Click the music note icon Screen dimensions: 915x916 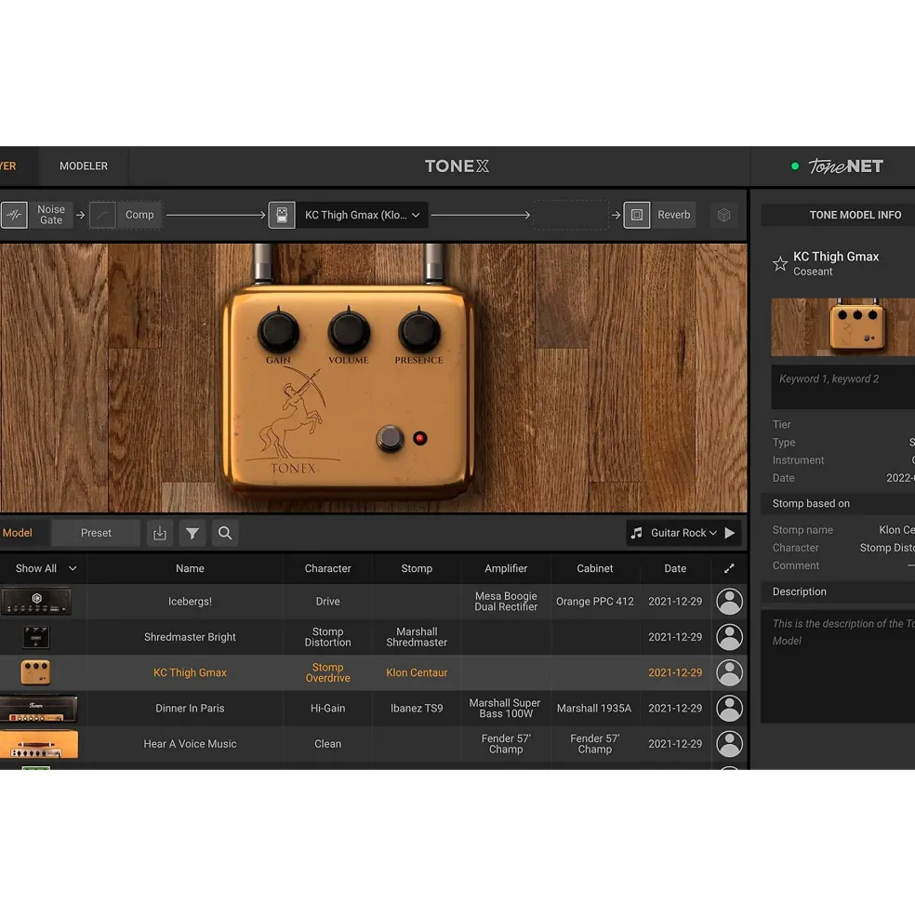coord(637,533)
